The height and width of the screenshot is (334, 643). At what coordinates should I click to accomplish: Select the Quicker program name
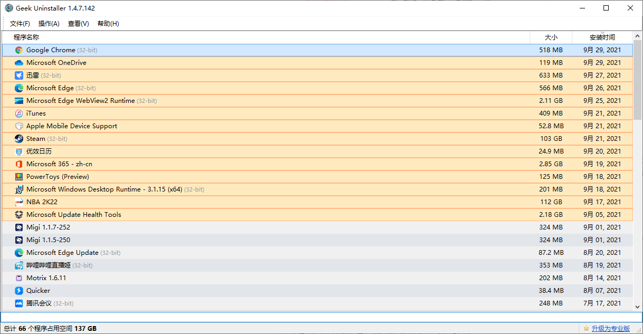(38, 291)
